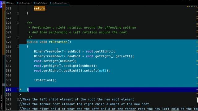Click the getLeft() call on line 382

(124, 56)
